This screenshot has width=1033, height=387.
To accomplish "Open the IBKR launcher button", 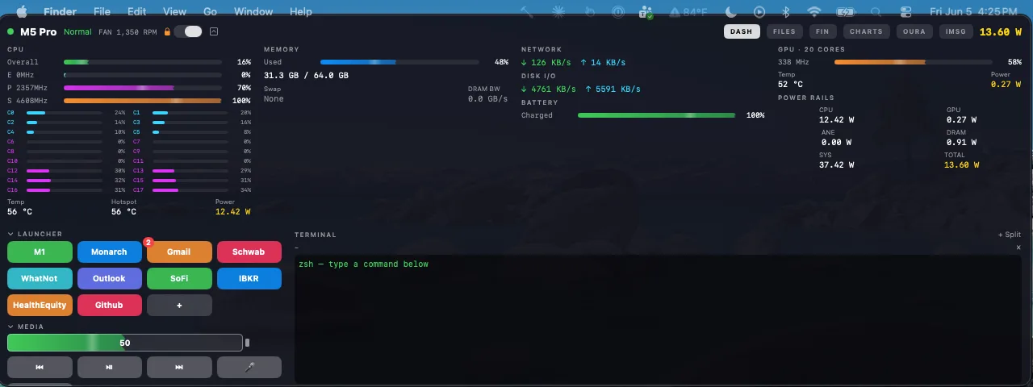I will click(x=249, y=278).
